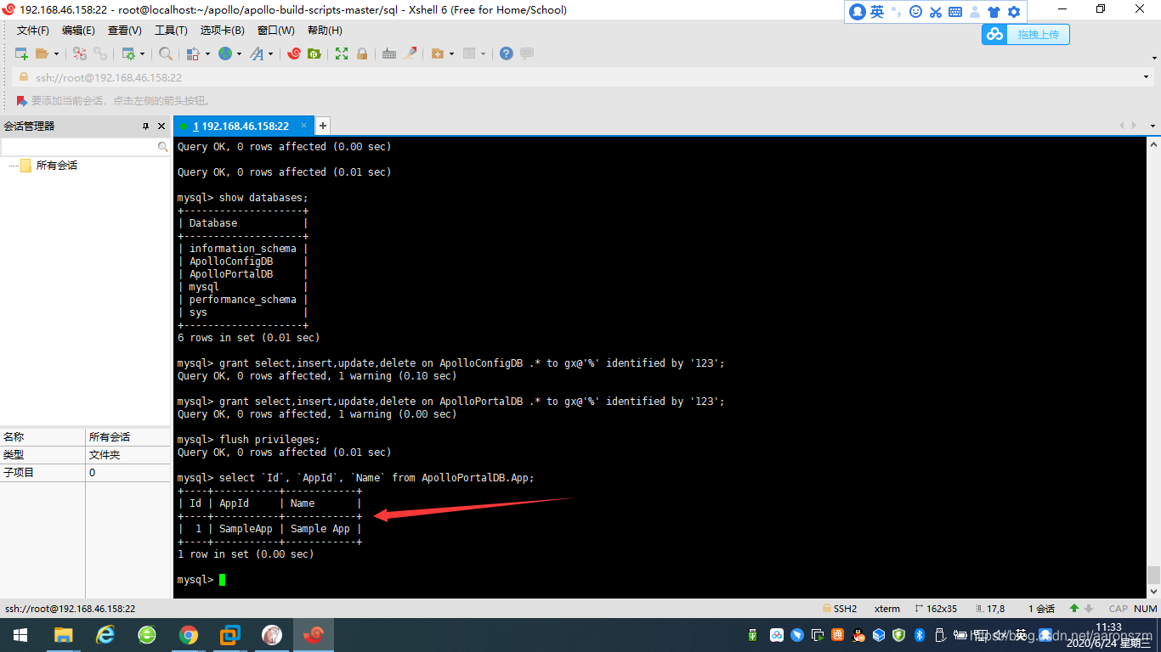
Task: Open File Explorer from the taskbar
Action: (x=63, y=635)
